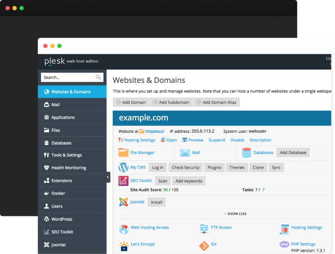Click the Log In button for My CMS
Viewport: 335px width, 254px height.
[158, 167]
